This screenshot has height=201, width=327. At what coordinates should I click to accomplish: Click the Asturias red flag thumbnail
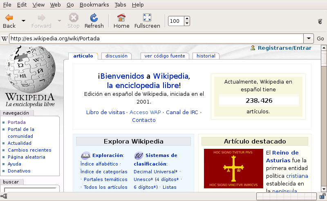[x=233, y=168]
